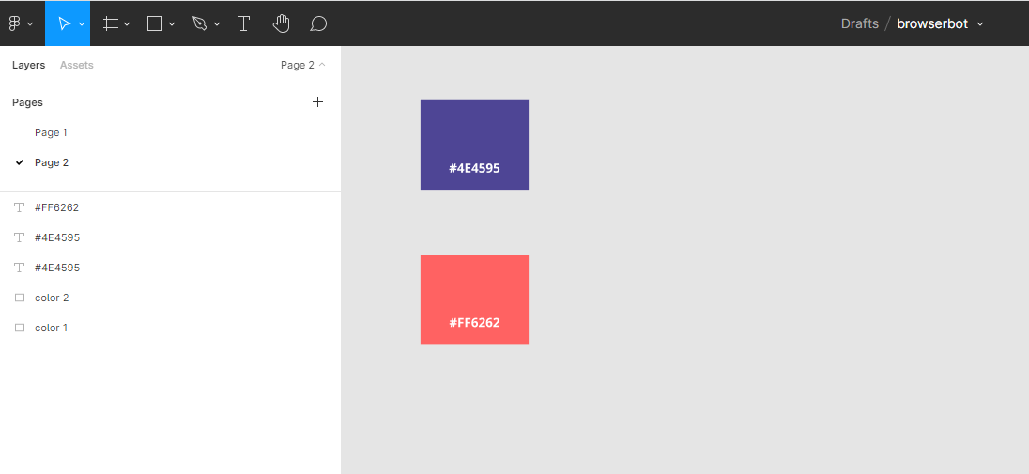1029x474 pixels.
Task: Activate the Hand tool
Action: [281, 23]
